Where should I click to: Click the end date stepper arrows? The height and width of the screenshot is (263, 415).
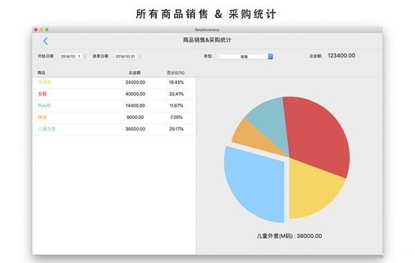tap(140, 56)
